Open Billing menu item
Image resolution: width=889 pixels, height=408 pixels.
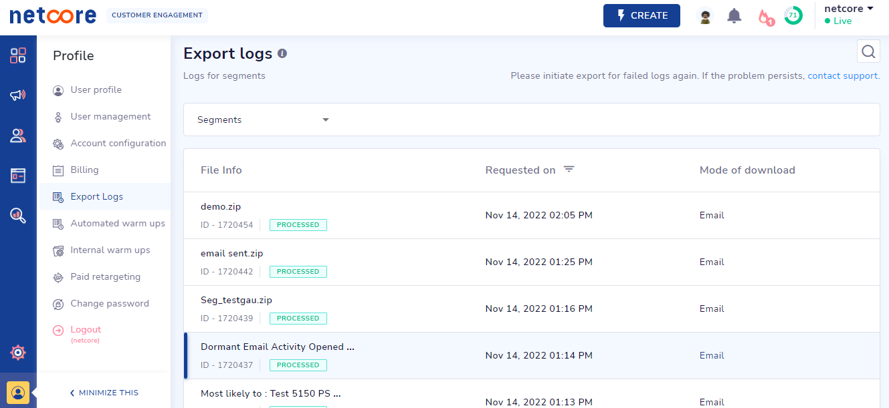84,170
